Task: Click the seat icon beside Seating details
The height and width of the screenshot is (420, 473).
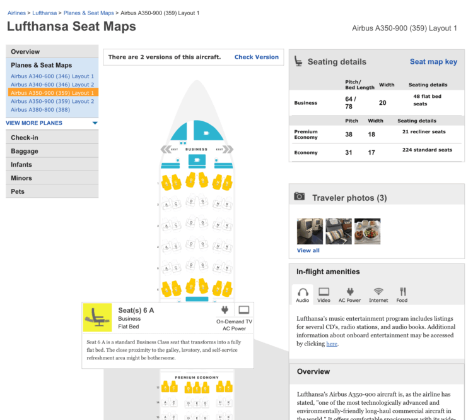Action: click(298, 61)
